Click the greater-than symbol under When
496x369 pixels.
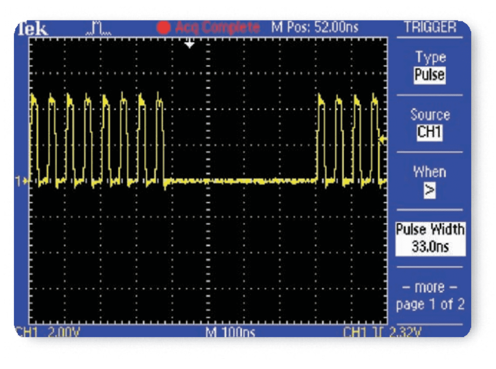tap(430, 191)
